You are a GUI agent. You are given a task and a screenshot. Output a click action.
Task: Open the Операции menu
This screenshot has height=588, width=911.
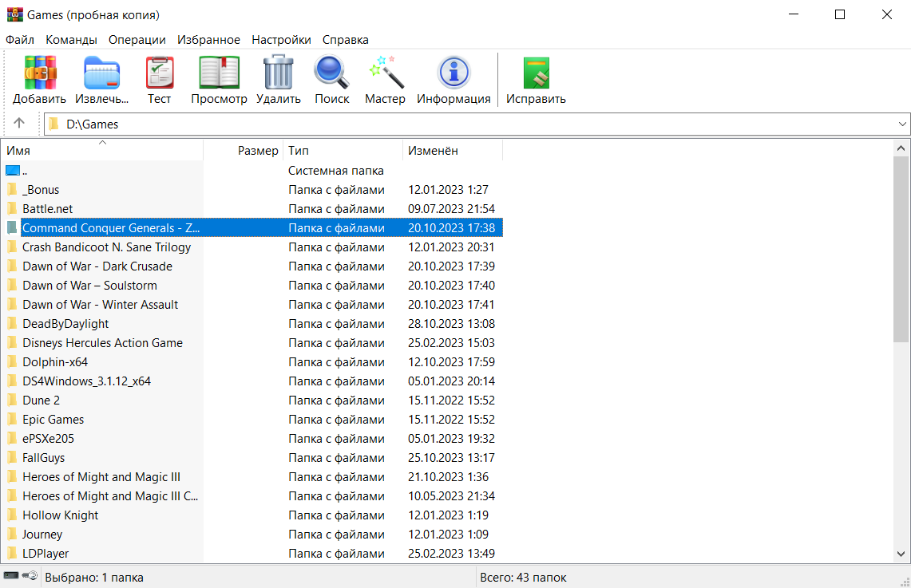137,39
